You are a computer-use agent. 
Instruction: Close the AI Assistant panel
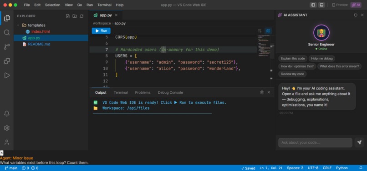[362, 15]
